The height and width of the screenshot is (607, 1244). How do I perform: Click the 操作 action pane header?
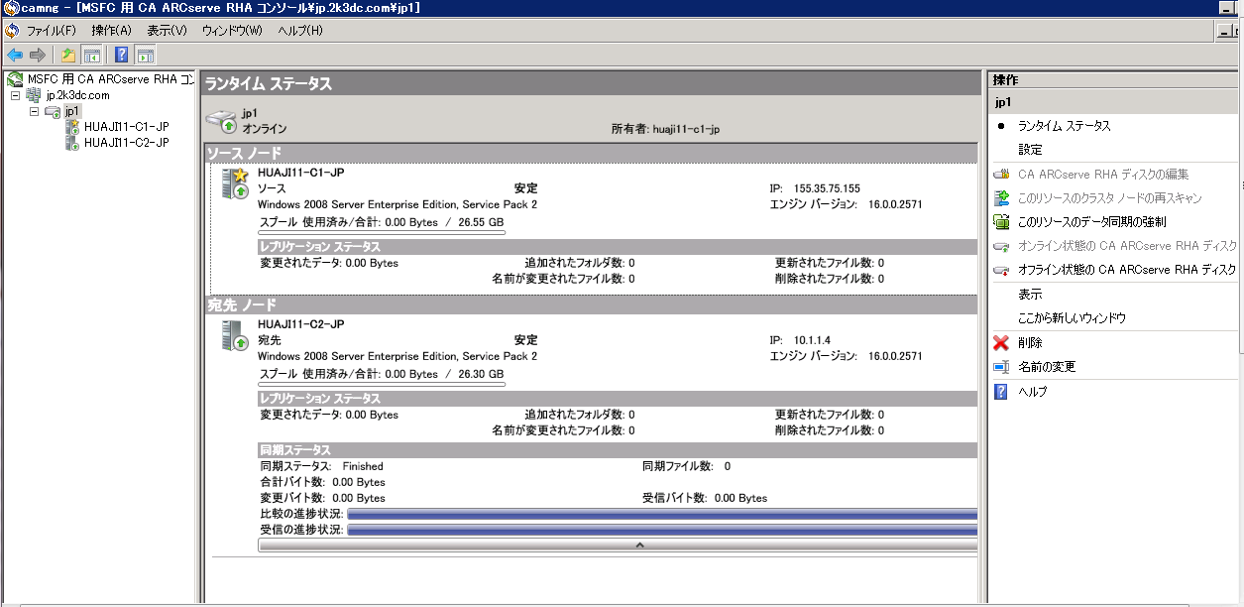[x=1114, y=80]
